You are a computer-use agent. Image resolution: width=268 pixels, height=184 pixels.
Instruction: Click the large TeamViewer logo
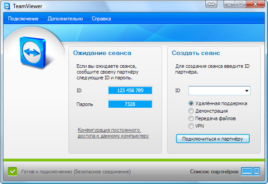33,52
